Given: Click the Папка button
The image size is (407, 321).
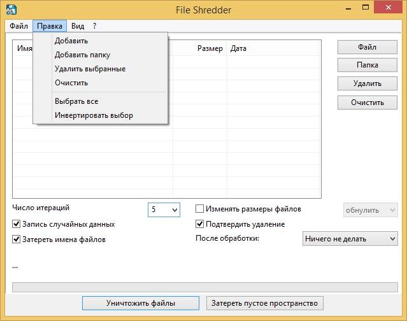Looking at the screenshot, I should (368, 65).
